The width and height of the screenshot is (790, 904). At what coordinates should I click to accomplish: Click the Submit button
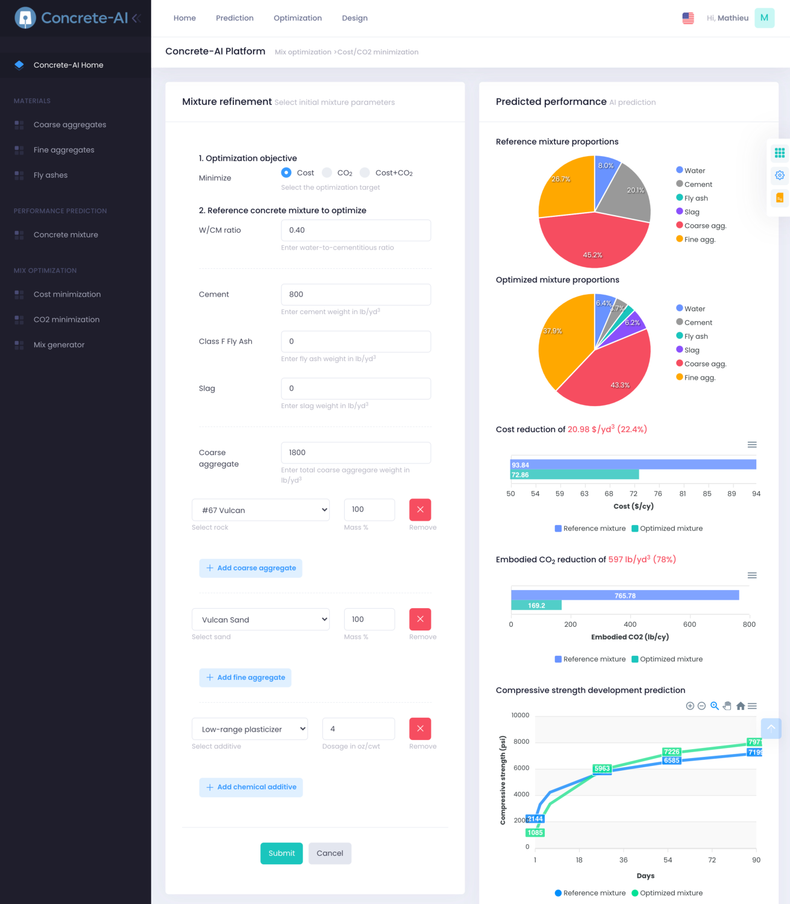281,853
